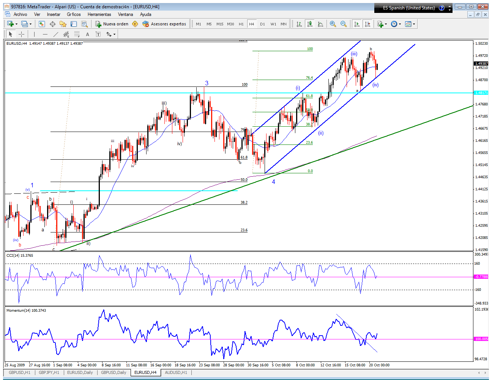Click the Nueva orden button
This screenshot has height=380, width=492.
coord(112,24)
